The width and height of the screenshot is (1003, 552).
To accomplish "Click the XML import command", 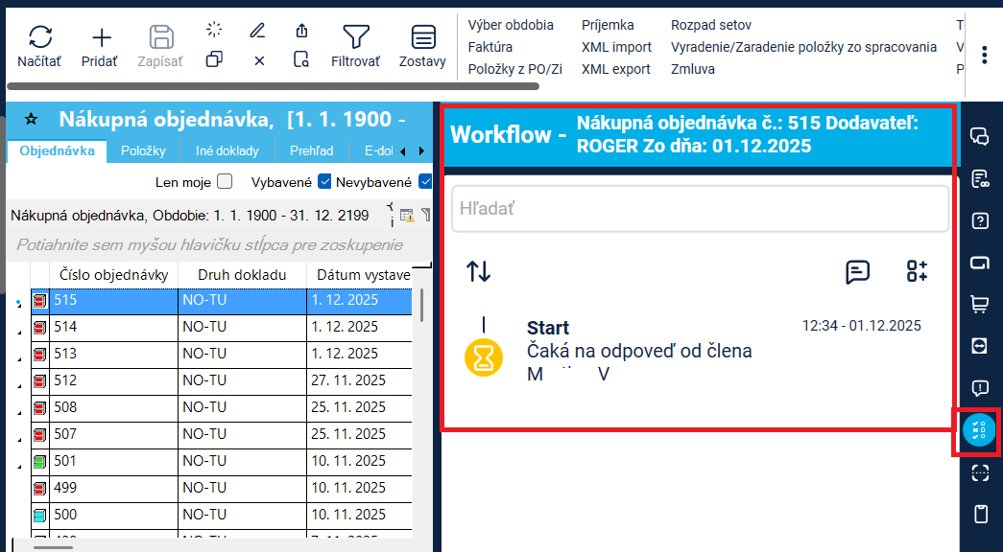I will point(616,47).
